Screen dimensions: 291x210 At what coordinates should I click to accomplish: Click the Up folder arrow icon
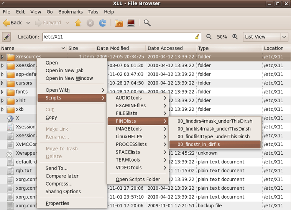[78, 23]
